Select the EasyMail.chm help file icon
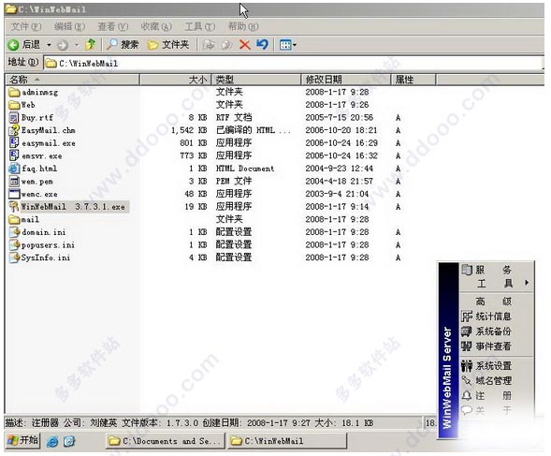 point(14,130)
